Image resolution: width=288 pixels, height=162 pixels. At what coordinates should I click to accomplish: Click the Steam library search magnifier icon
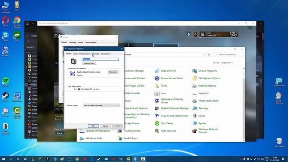[28, 42]
